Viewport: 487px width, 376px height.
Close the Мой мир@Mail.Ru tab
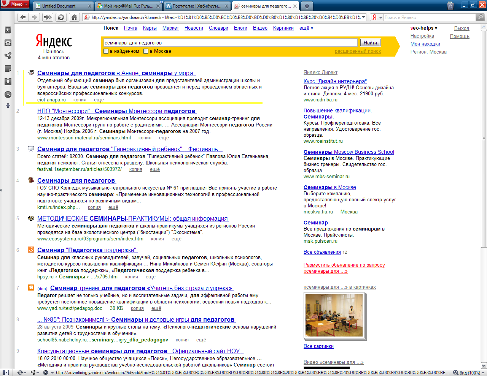click(158, 6)
